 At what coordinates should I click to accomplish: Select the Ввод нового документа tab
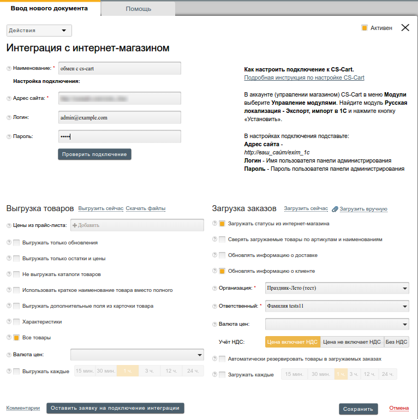click(x=50, y=9)
